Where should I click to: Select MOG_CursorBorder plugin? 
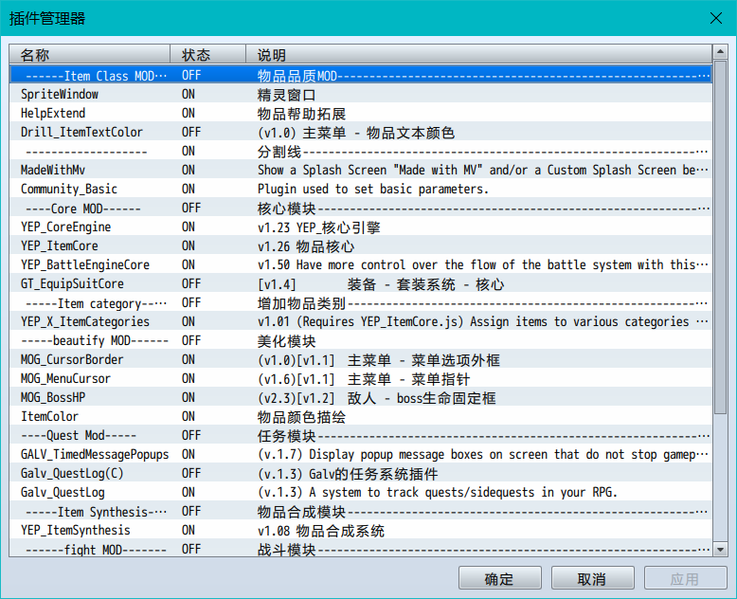pyautogui.click(x=360, y=359)
